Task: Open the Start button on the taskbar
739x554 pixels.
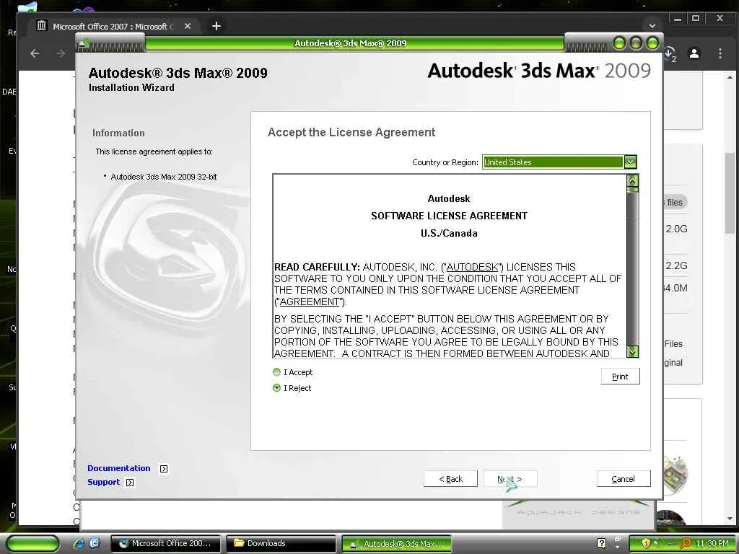Action: tap(32, 544)
